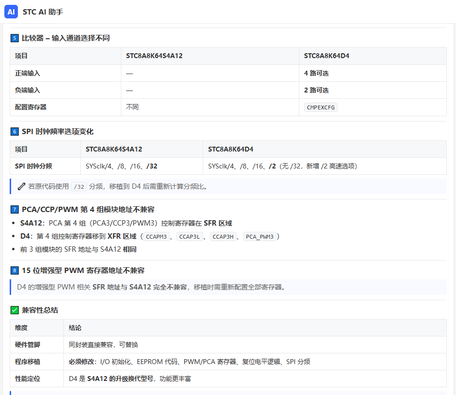Screen dimensions: 456x395
Task: Click the /32 inline code tag
Action: (79, 186)
